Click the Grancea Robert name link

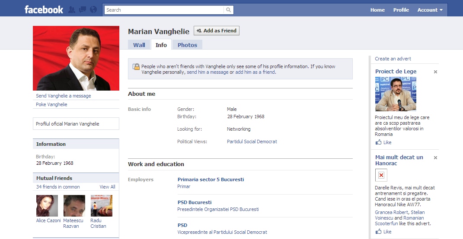(391, 212)
